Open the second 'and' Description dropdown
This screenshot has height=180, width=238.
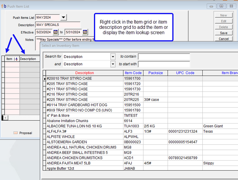point(113,64)
